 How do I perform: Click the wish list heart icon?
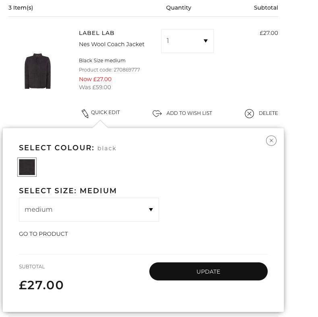coord(157,113)
